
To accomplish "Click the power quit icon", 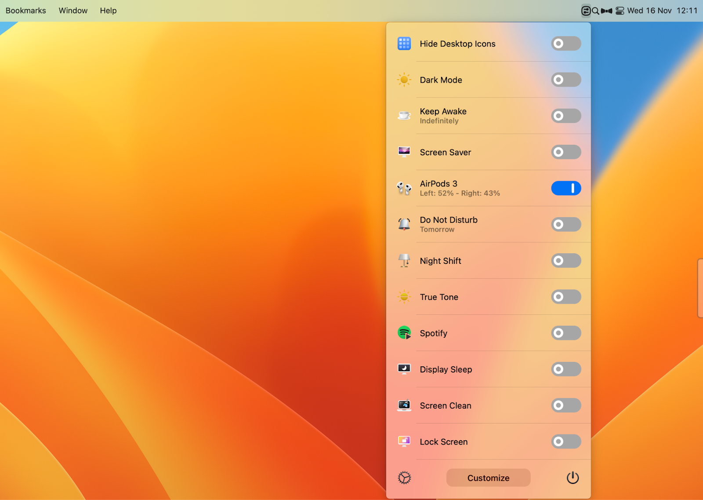I will click(573, 478).
